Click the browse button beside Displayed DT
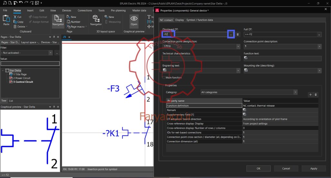The image size is (331, 178). pos(231,34)
